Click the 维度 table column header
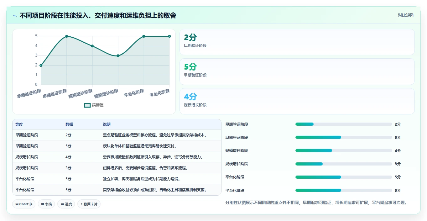This screenshot has width=427, height=221. 19,124
